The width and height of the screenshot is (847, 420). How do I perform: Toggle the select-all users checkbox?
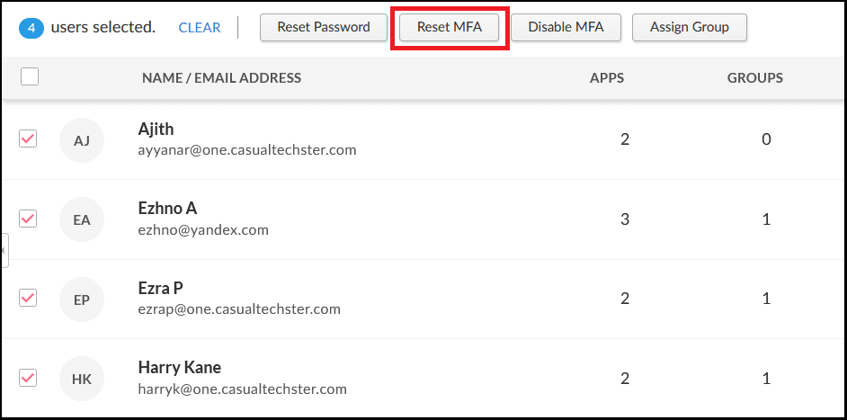[30, 77]
